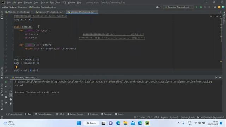Show hidden system tray icons chevron
The width and height of the screenshot is (226, 127).
(179, 123)
